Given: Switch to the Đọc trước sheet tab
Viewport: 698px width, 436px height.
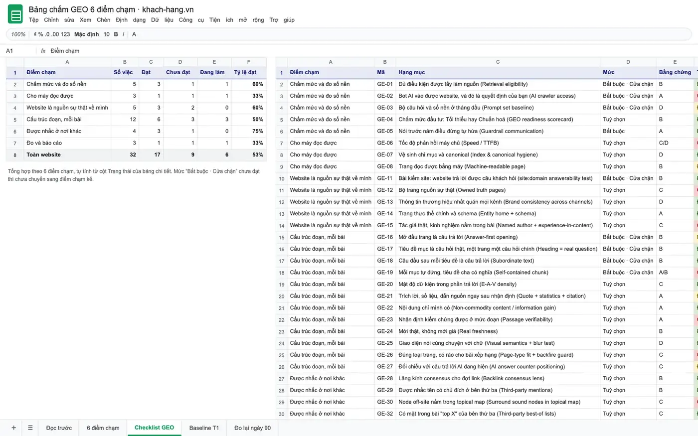Looking at the screenshot, I should pyautogui.click(x=59, y=428).
